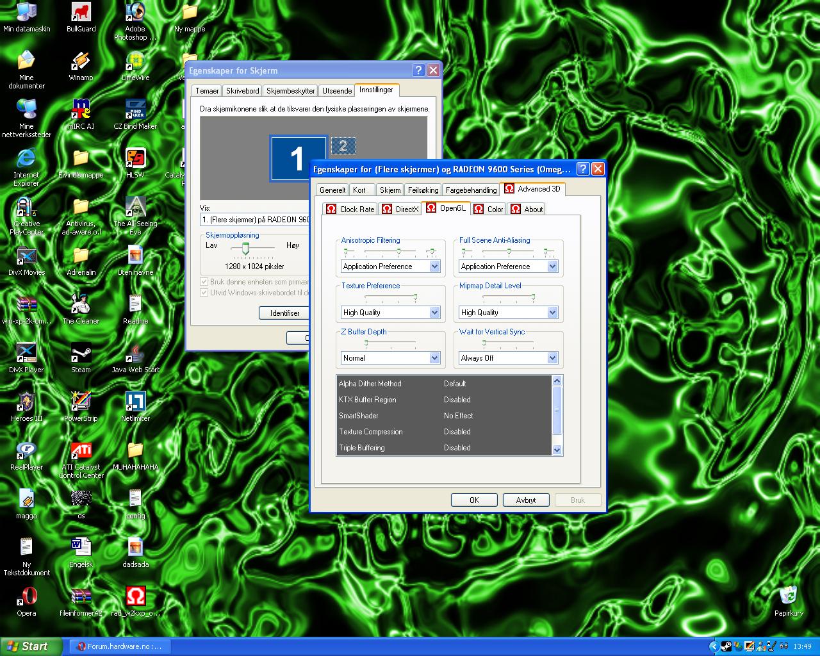Open Wait for Vertical Sync dropdown
Image resolution: width=820 pixels, height=656 pixels.
[552, 358]
